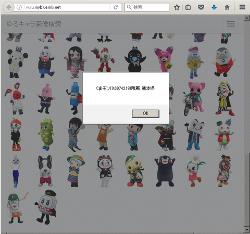
Task: Select the egg-shaped train conductor mascot
Action: (x=46, y=207)
